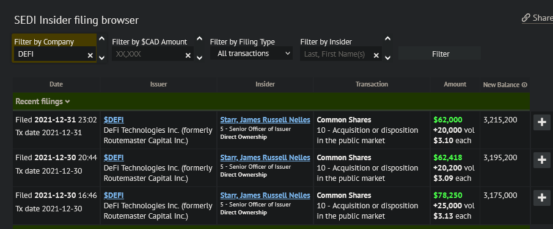Clear the $CAD Amount filter field
Viewport: 553px width, 229px height.
[188, 55]
